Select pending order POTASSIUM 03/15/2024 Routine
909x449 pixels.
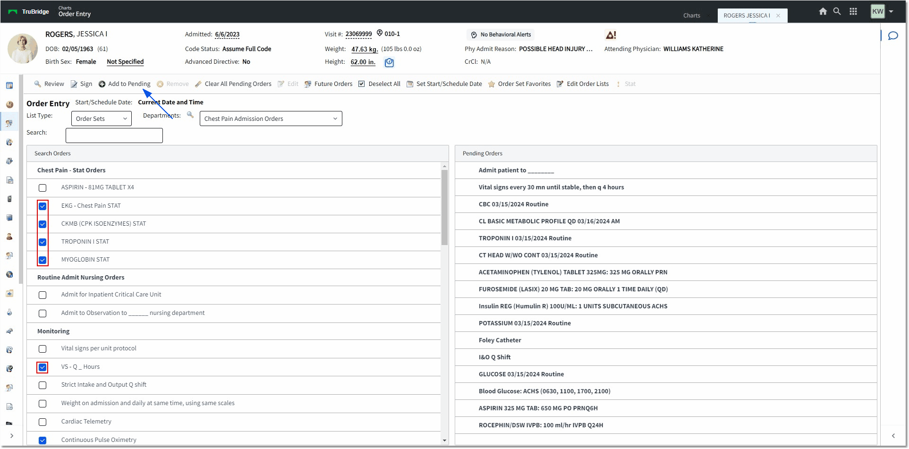click(x=666, y=323)
